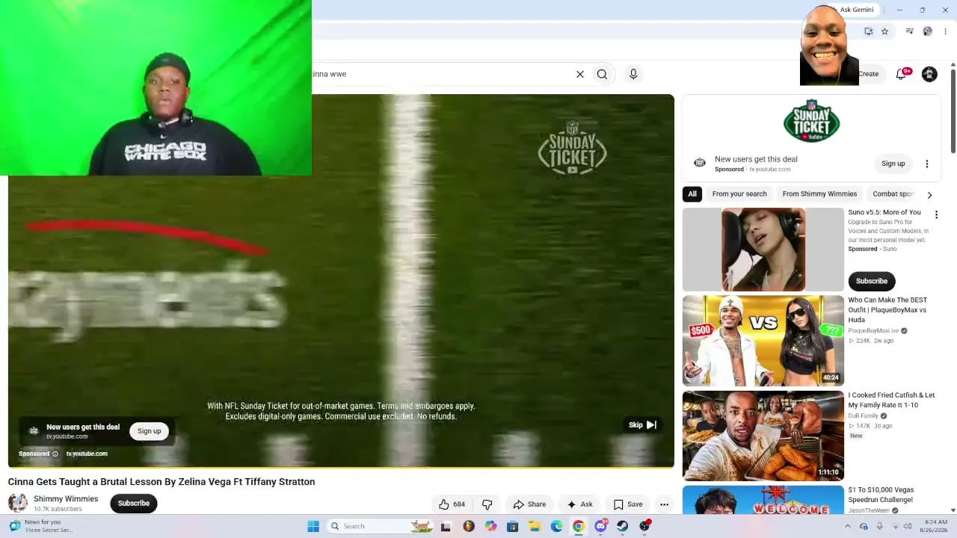Open Copilot from the taskbar
This screenshot has width=957, height=538.
tap(490, 526)
